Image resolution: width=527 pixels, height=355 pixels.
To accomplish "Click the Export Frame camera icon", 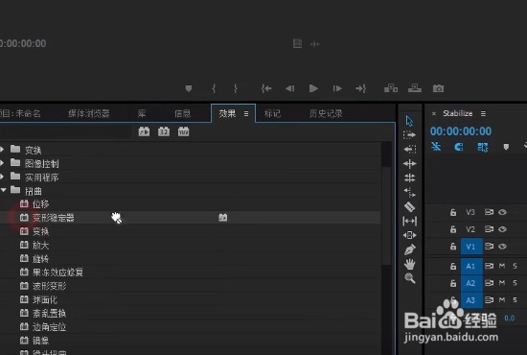I will coord(438,88).
